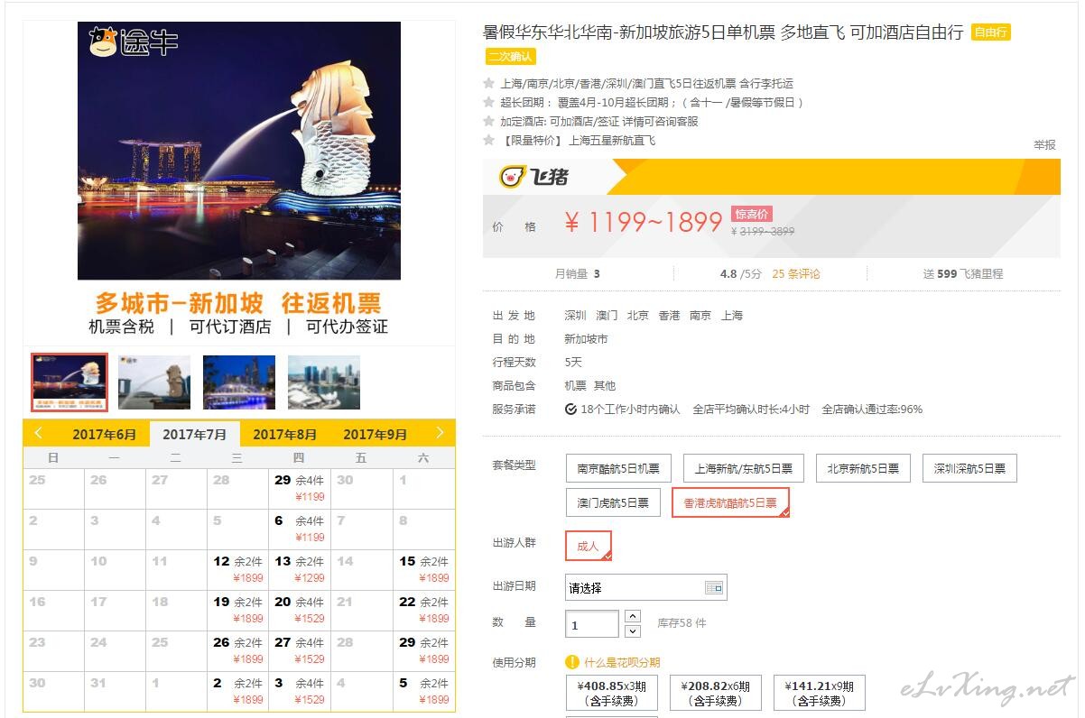The height and width of the screenshot is (718, 1085).
Task: Click departure city 北京
Action: tap(638, 316)
